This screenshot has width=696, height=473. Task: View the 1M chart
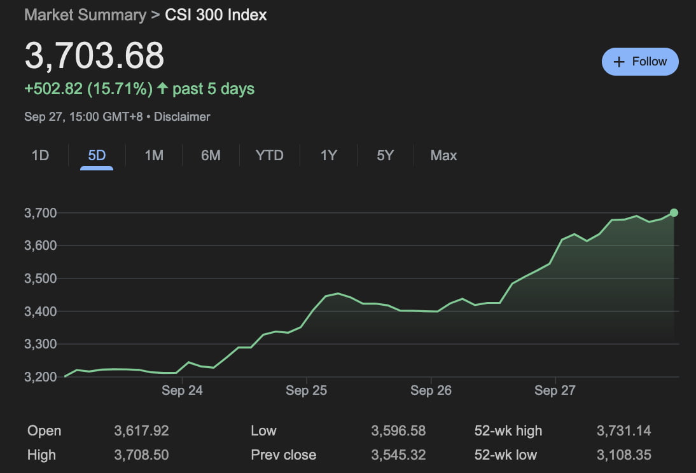pos(153,155)
